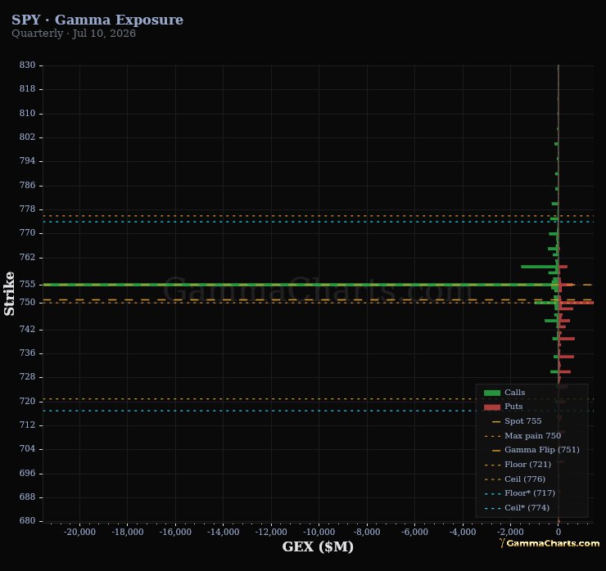The image size is (606, 571).
Task: Click the Strike y-axis title
Action: (9, 294)
